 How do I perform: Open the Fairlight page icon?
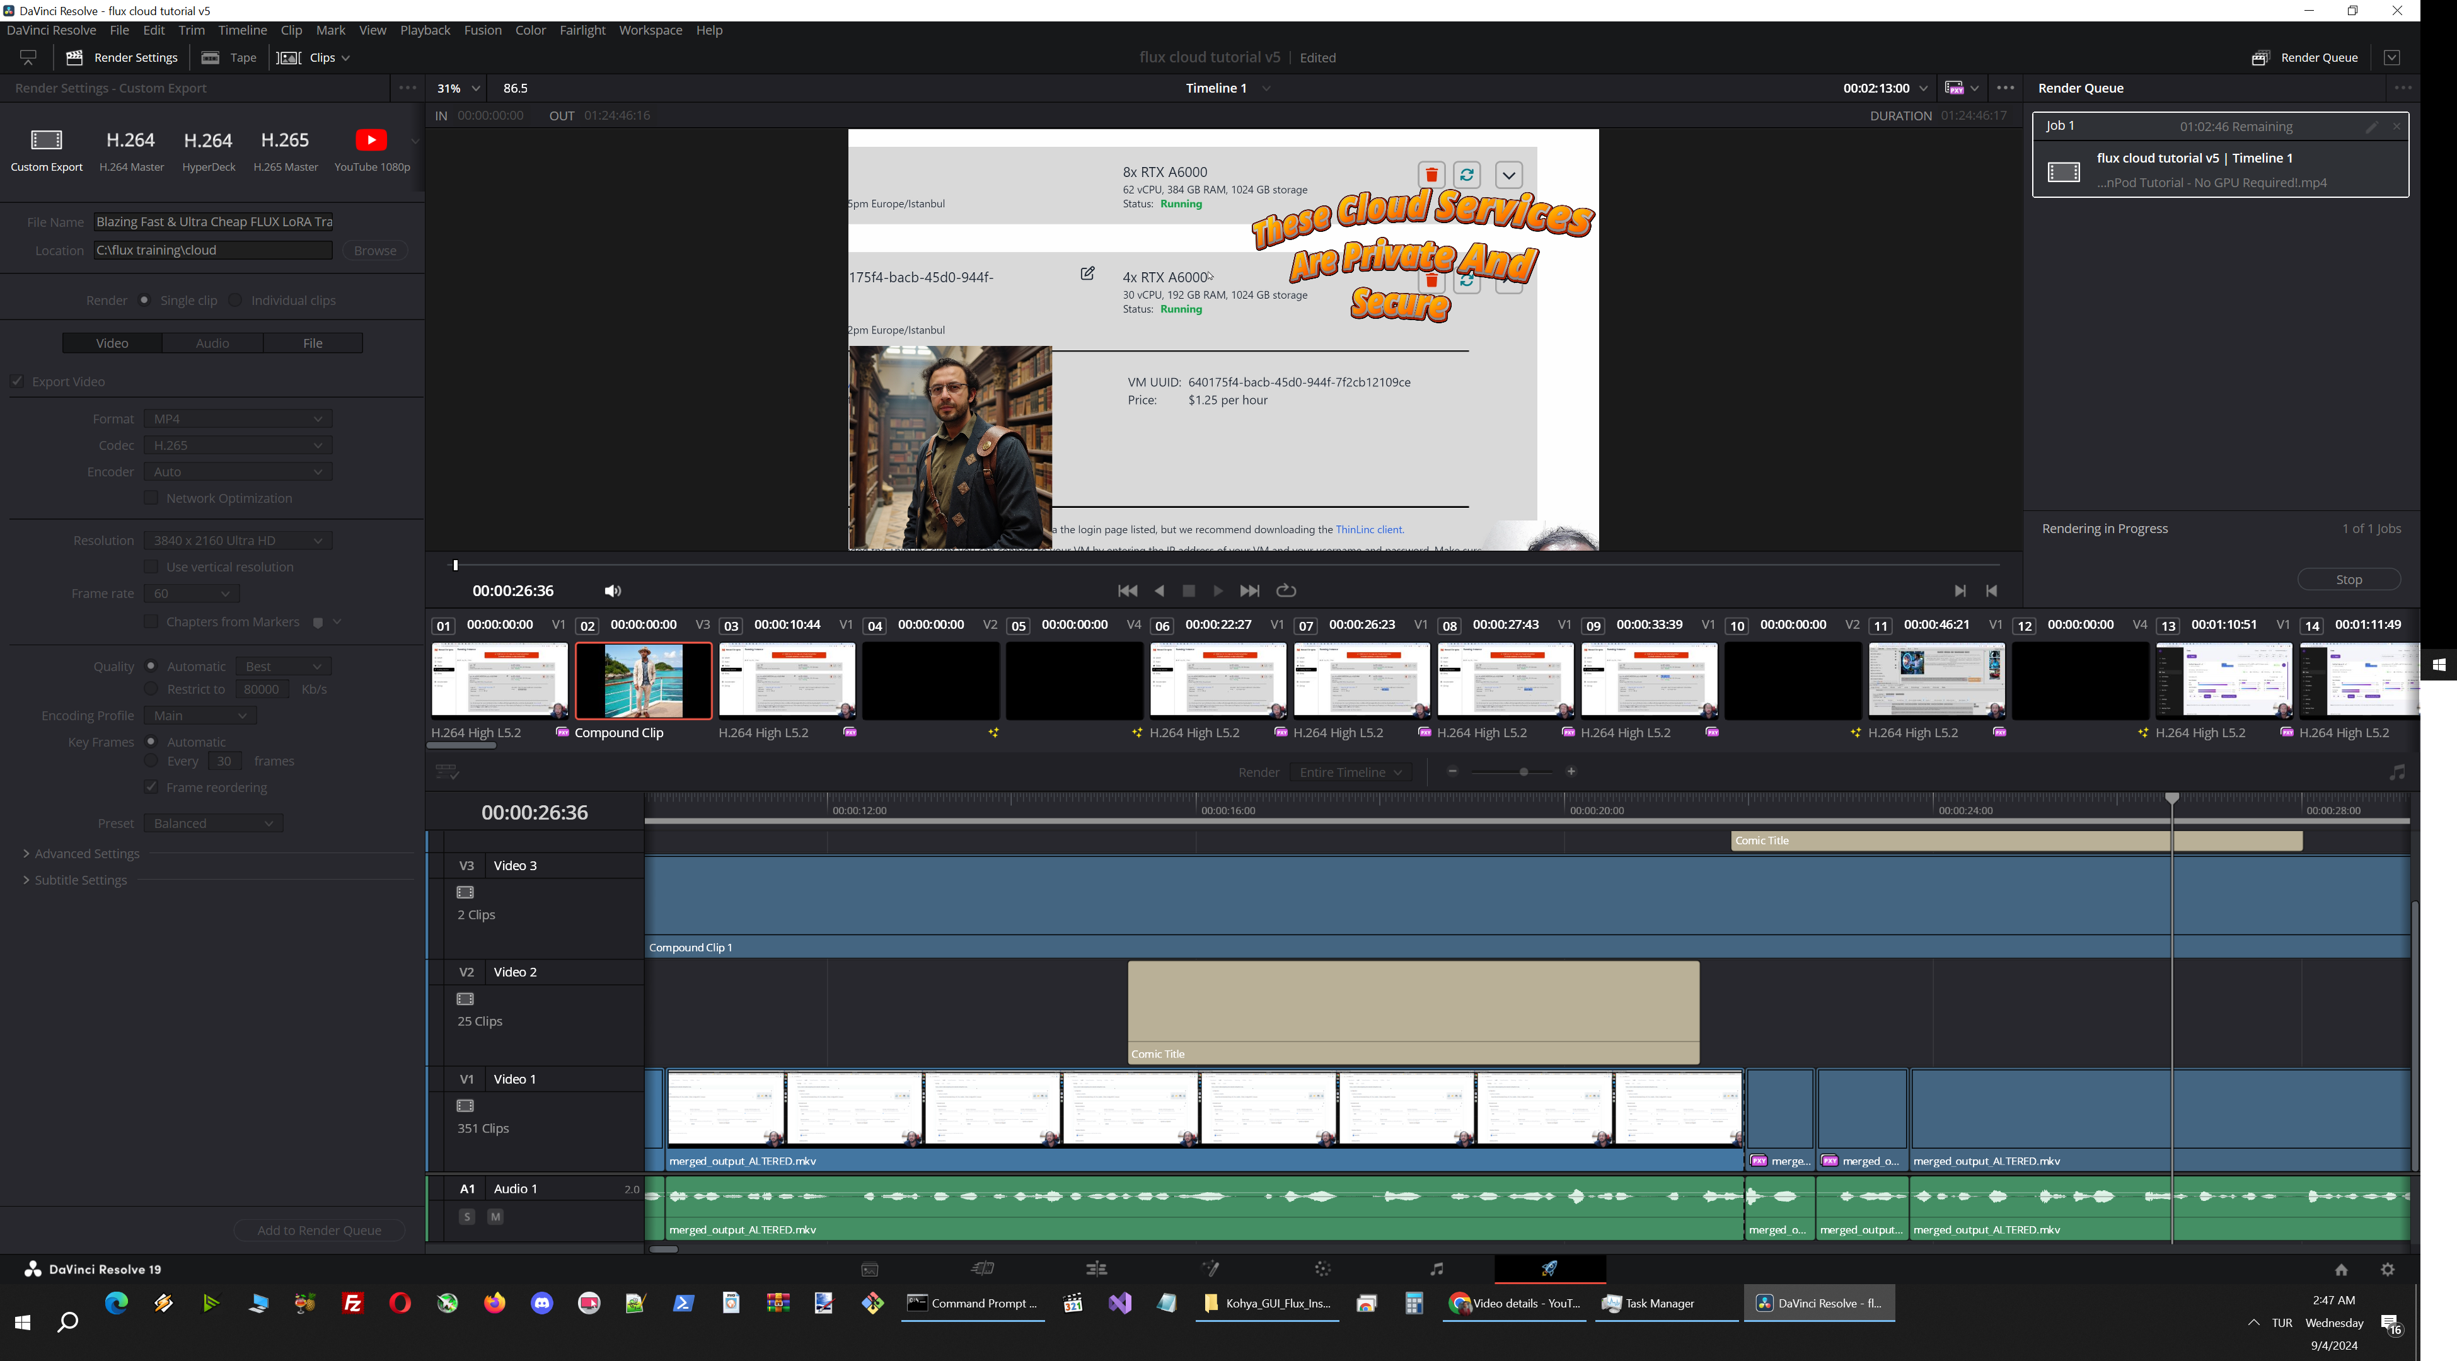(1437, 1270)
